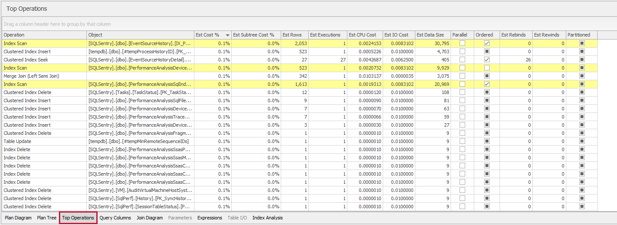The width and height of the screenshot is (617, 225).
Task: Click Est Data Size value 108
Action: coord(445,92)
